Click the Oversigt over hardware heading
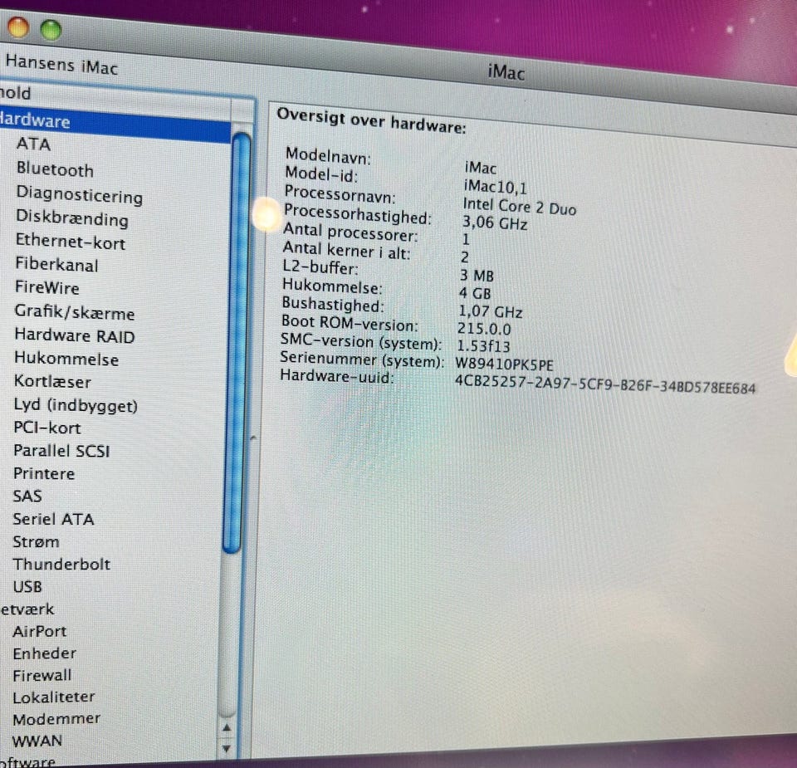 click(x=372, y=120)
